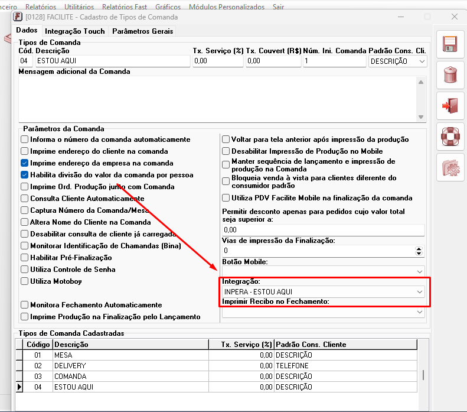Image resolution: width=467 pixels, height=412 pixels.
Task: Click the Cód. field containing 04
Action: point(25,61)
